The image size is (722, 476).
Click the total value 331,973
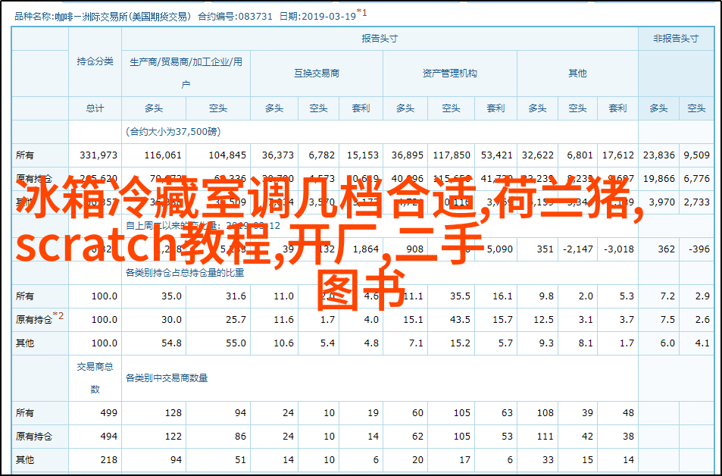(98, 155)
